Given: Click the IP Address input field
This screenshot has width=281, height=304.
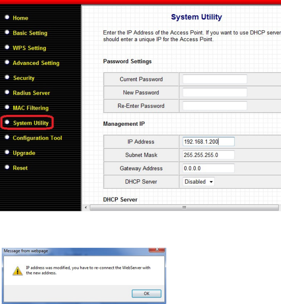Looking at the screenshot, I should [208, 142].
